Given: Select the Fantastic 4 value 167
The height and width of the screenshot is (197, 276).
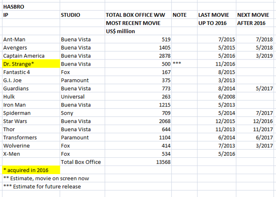Looking at the screenshot, I should [x=138, y=72].
